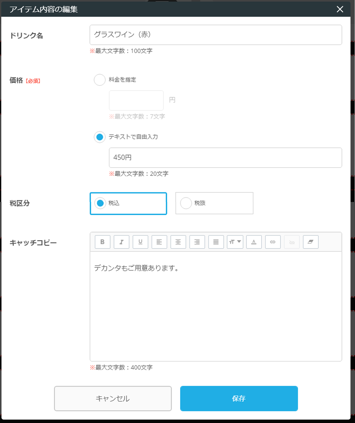Viewport: 355px width, 423px height.
Task: Click the ドリンク名 input field
Action: point(216,35)
